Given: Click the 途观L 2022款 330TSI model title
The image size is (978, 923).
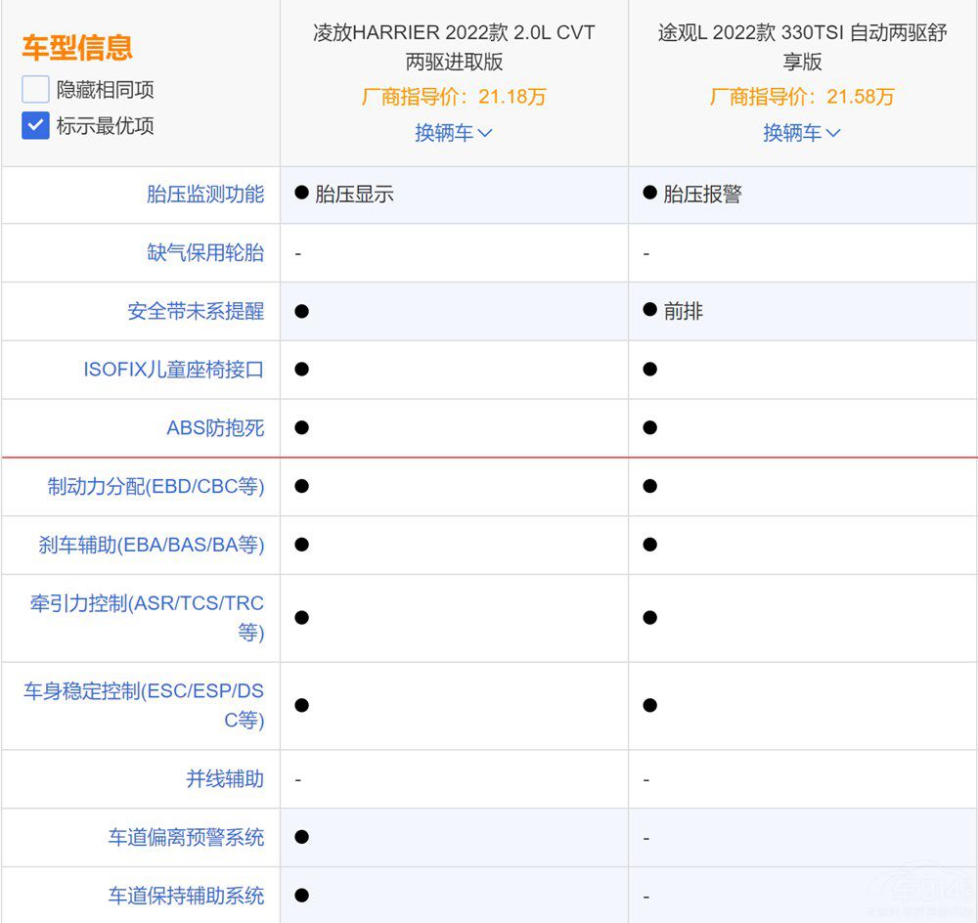Looking at the screenshot, I should [802, 47].
